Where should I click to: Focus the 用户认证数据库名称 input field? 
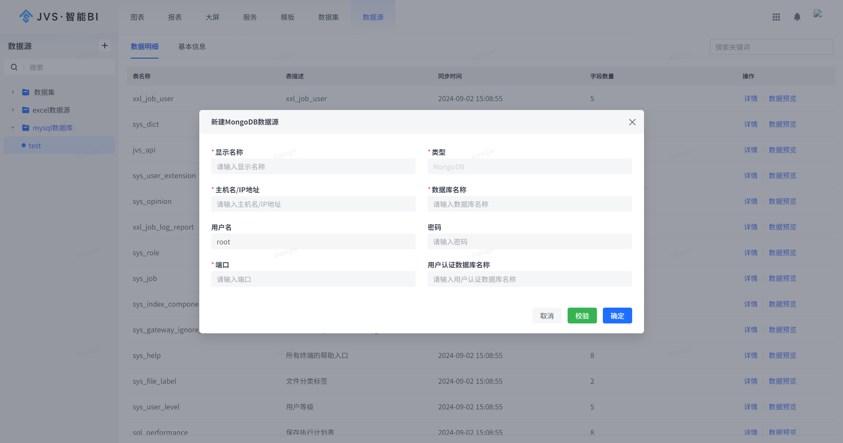pyautogui.click(x=530, y=279)
